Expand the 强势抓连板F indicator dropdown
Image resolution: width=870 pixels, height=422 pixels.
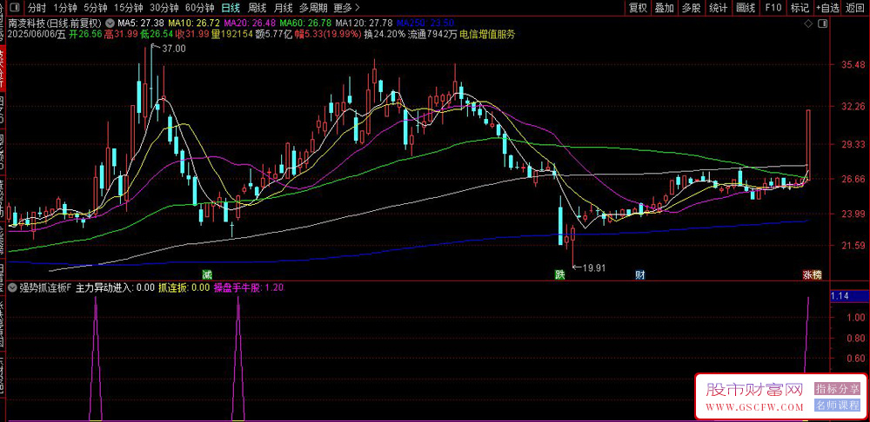click(13, 287)
